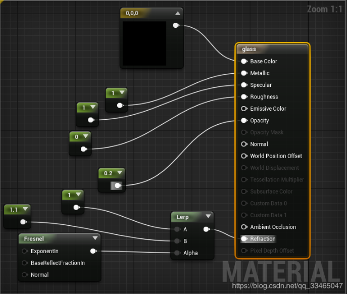Click the output pin of the 0,0,0 node
Image resolution: width=347 pixels, height=294 pixels.
[176, 25]
